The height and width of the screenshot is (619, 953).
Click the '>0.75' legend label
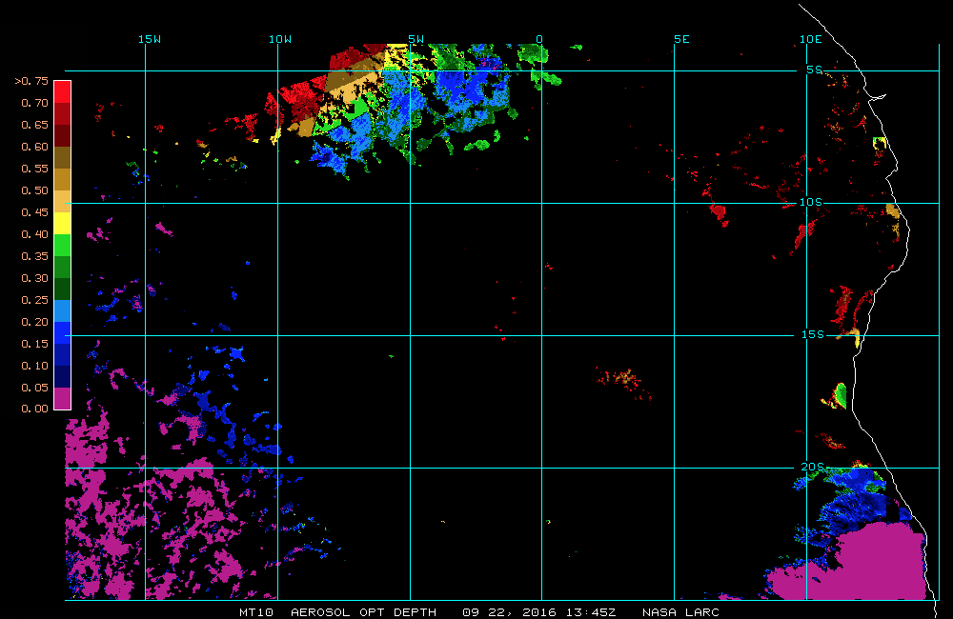31,81
